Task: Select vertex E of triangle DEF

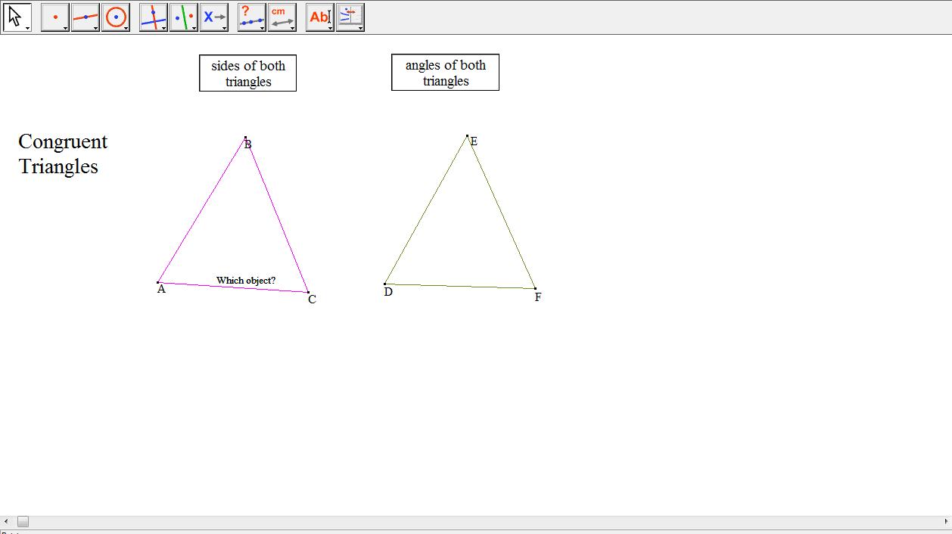Action: click(x=467, y=136)
